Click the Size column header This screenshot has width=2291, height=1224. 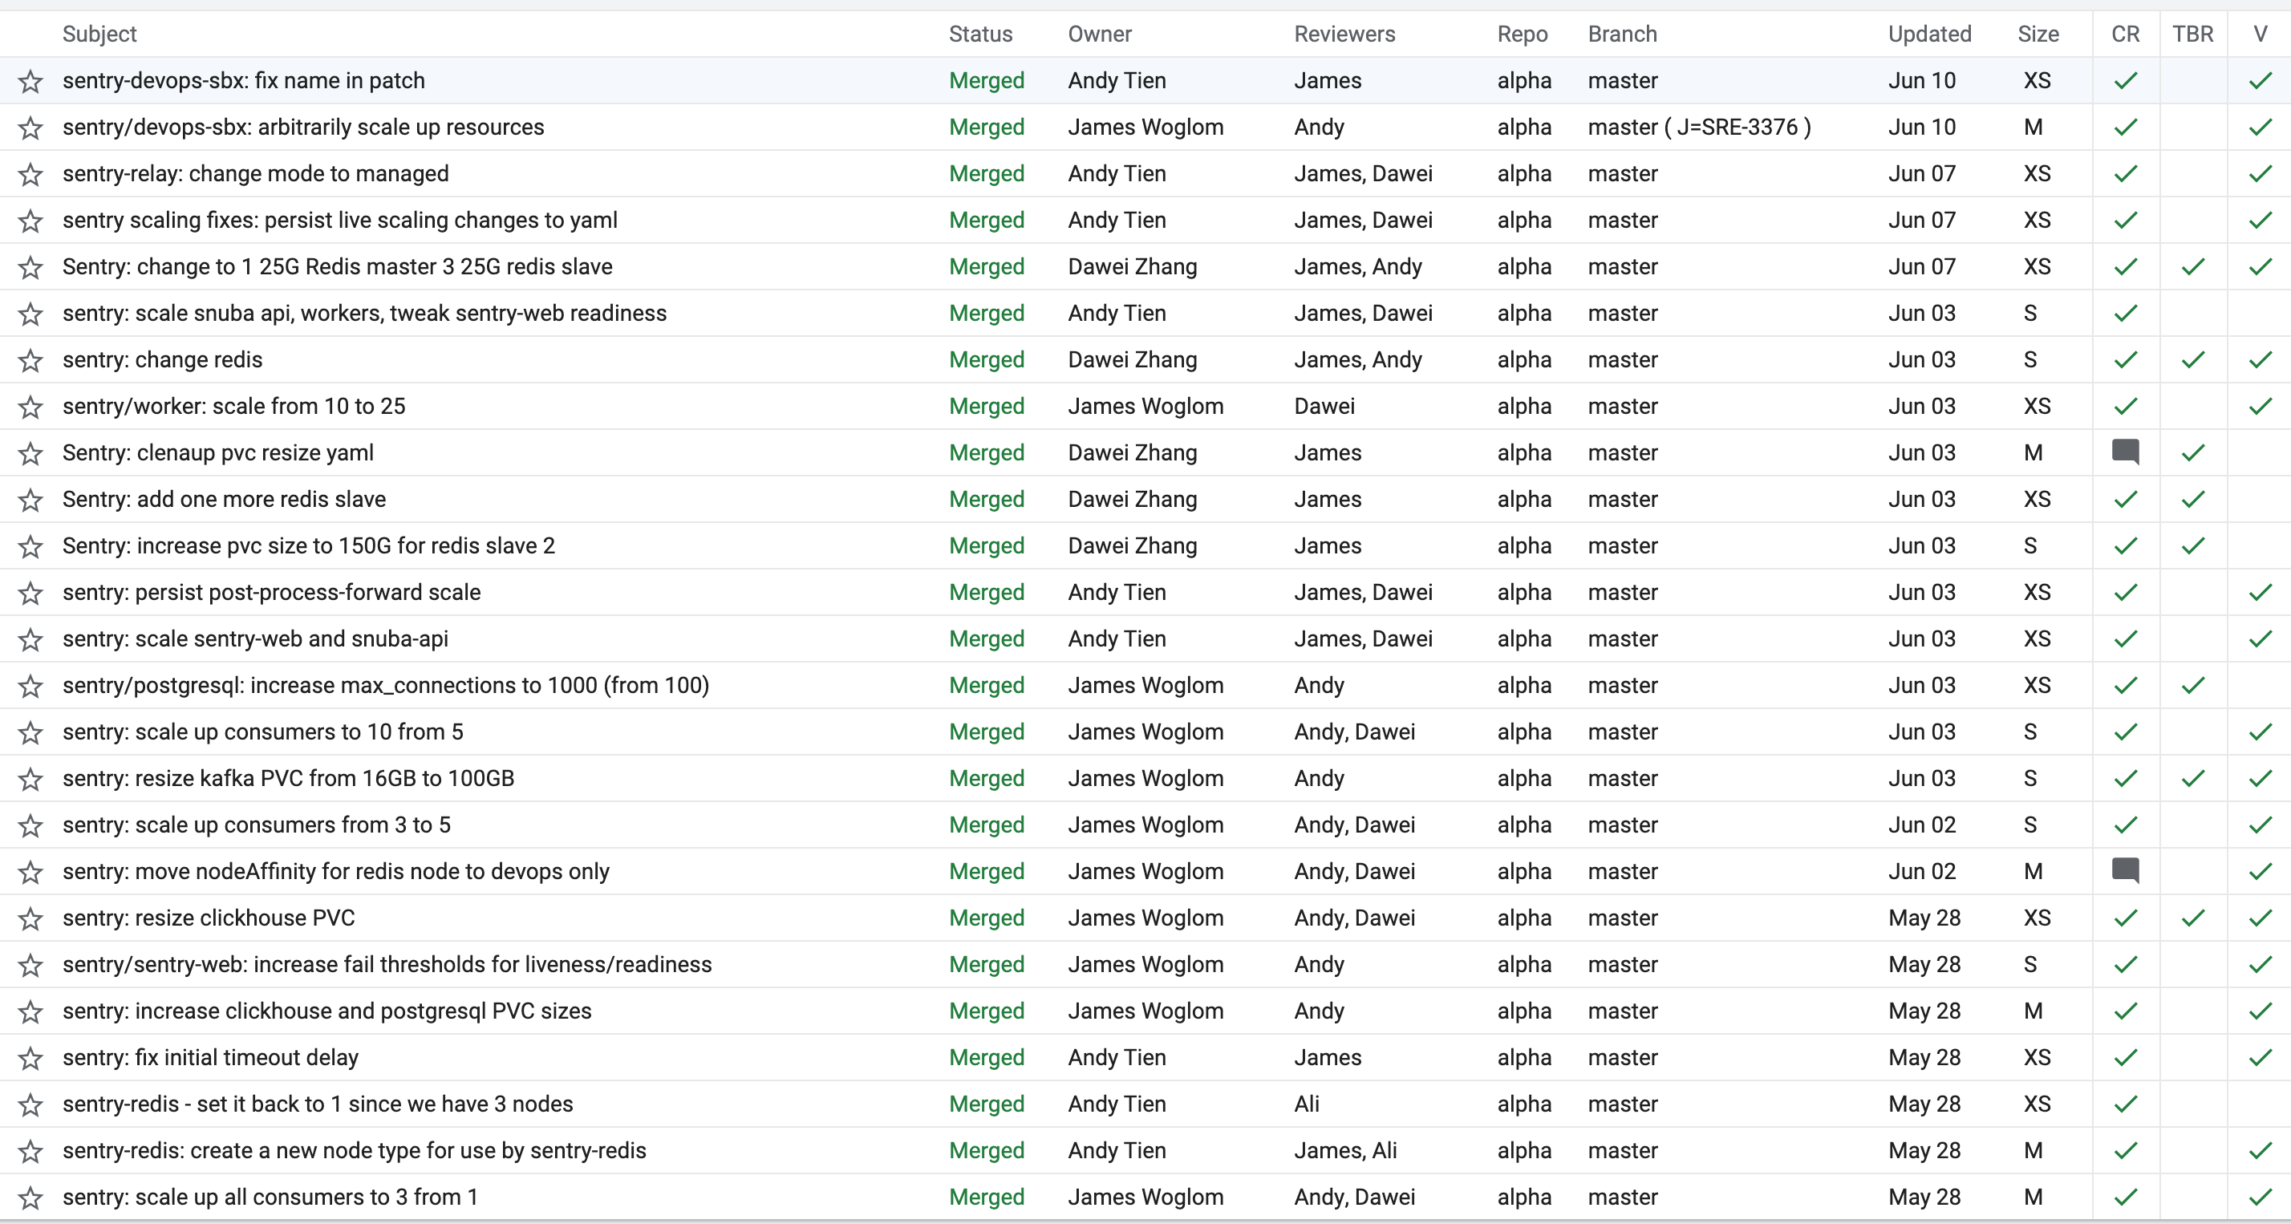2038,34
